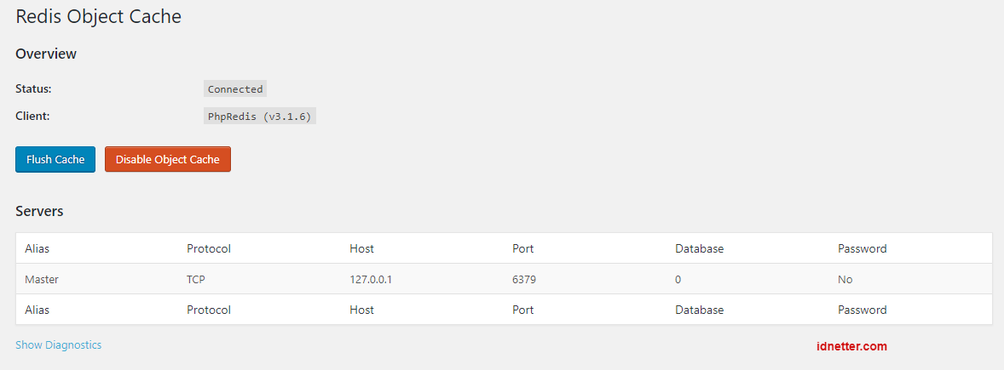Image resolution: width=1004 pixels, height=370 pixels.
Task: Click the Database column header
Action: click(x=699, y=248)
